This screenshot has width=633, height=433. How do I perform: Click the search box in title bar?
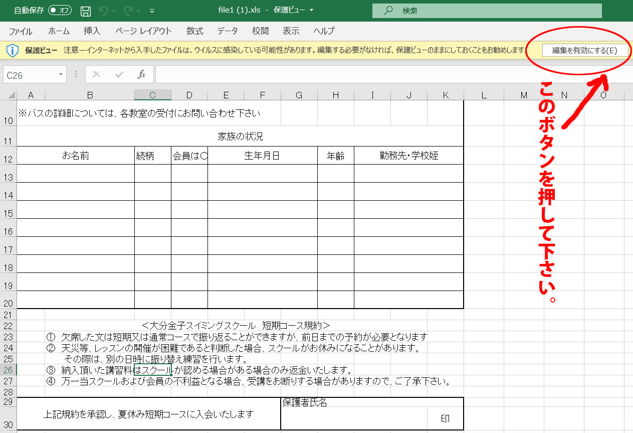coord(487,11)
